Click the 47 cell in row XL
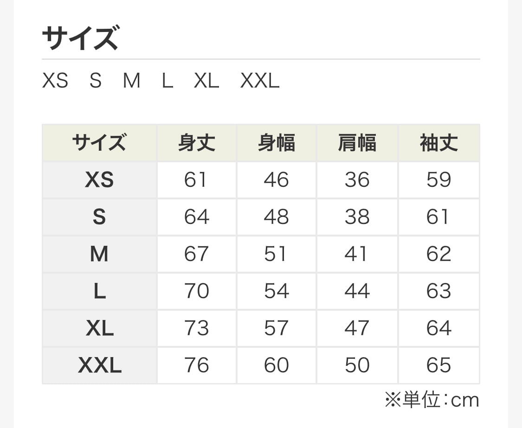 (357, 328)
